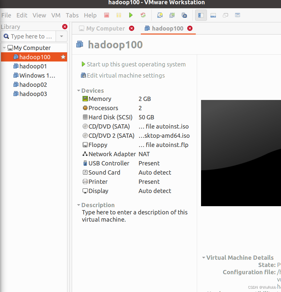Select hadoop100 in the library tree
This screenshot has width=281, height=292.
point(34,57)
